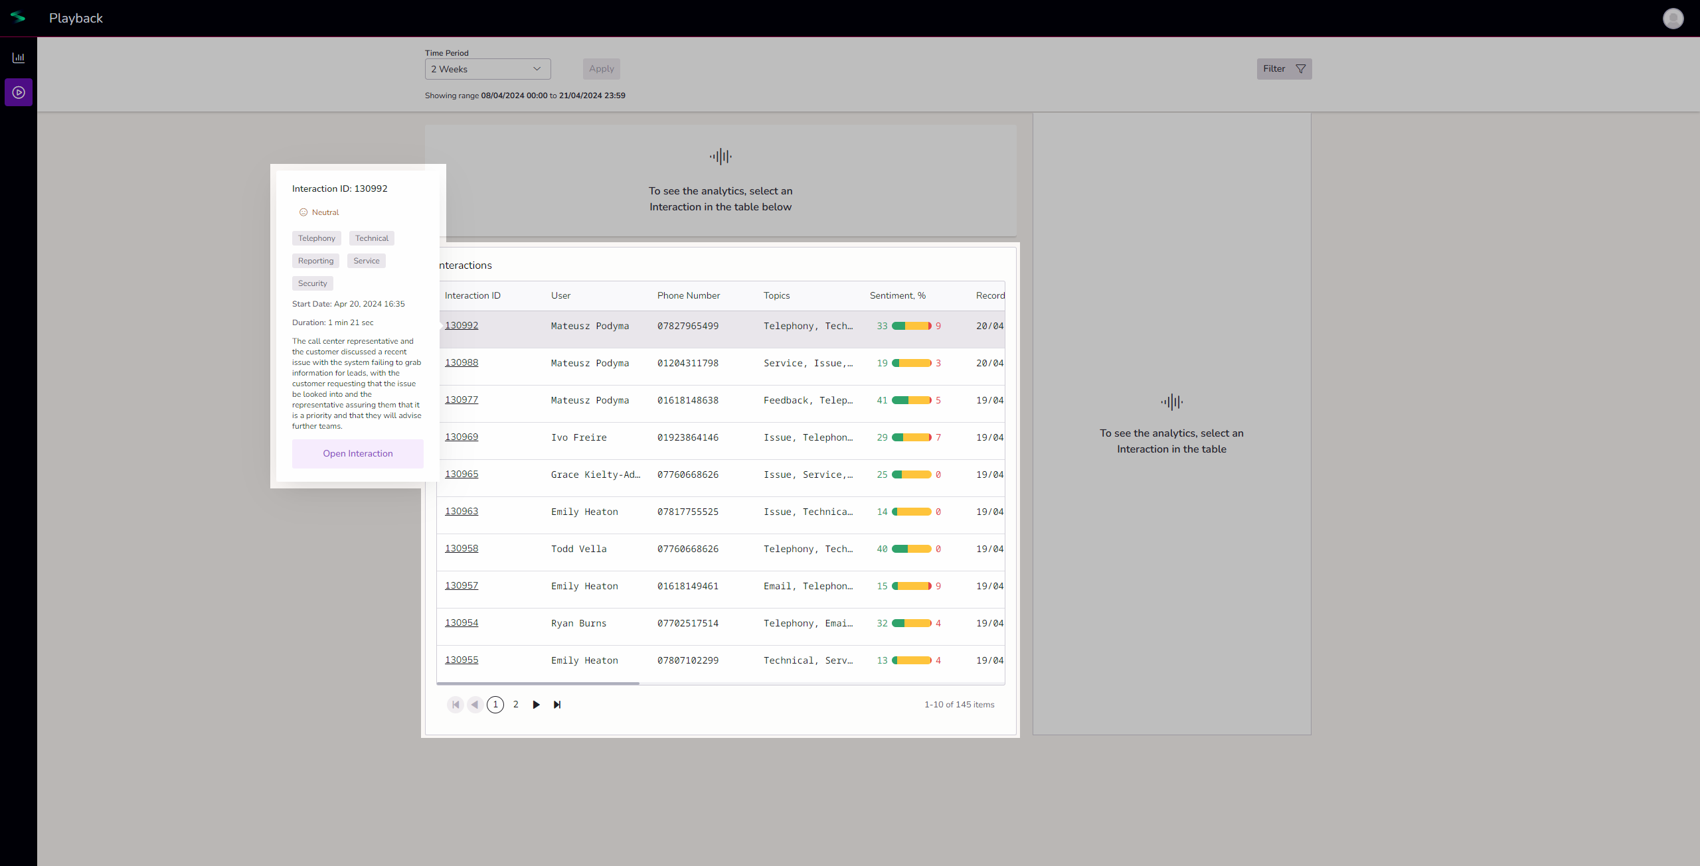
Task: Jump to last page arrow
Action: click(557, 705)
